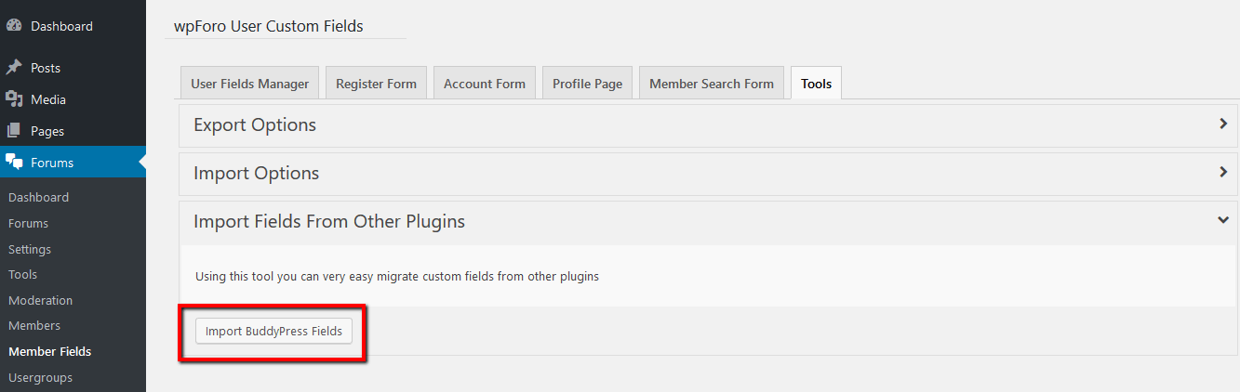Click the Dashboard gauge icon in sidebar
1240x392 pixels.
(14, 26)
